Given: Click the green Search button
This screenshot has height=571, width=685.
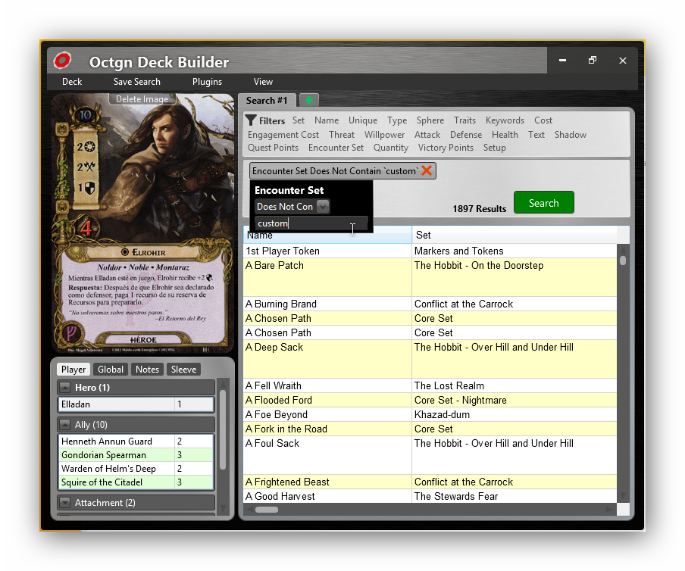Looking at the screenshot, I should 544,202.
